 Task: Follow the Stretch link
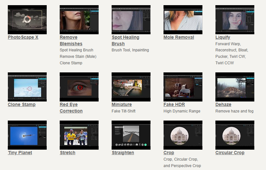pyautogui.click(x=67, y=153)
